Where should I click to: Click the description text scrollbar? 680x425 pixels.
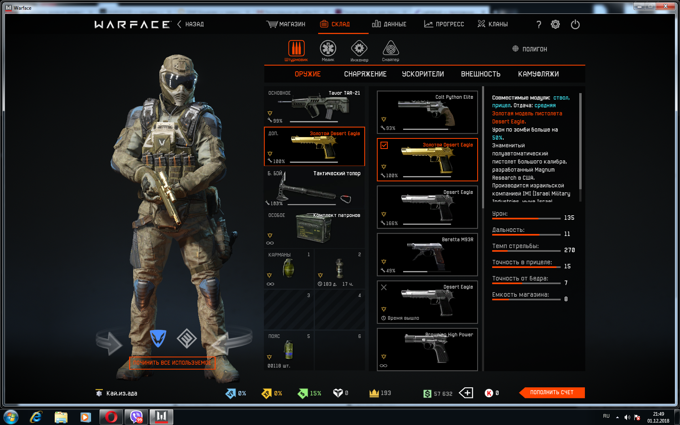(580, 141)
